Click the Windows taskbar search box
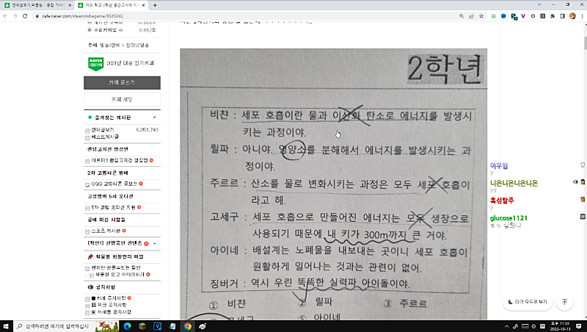Viewport: 587px width, 332px height. click(x=54, y=326)
